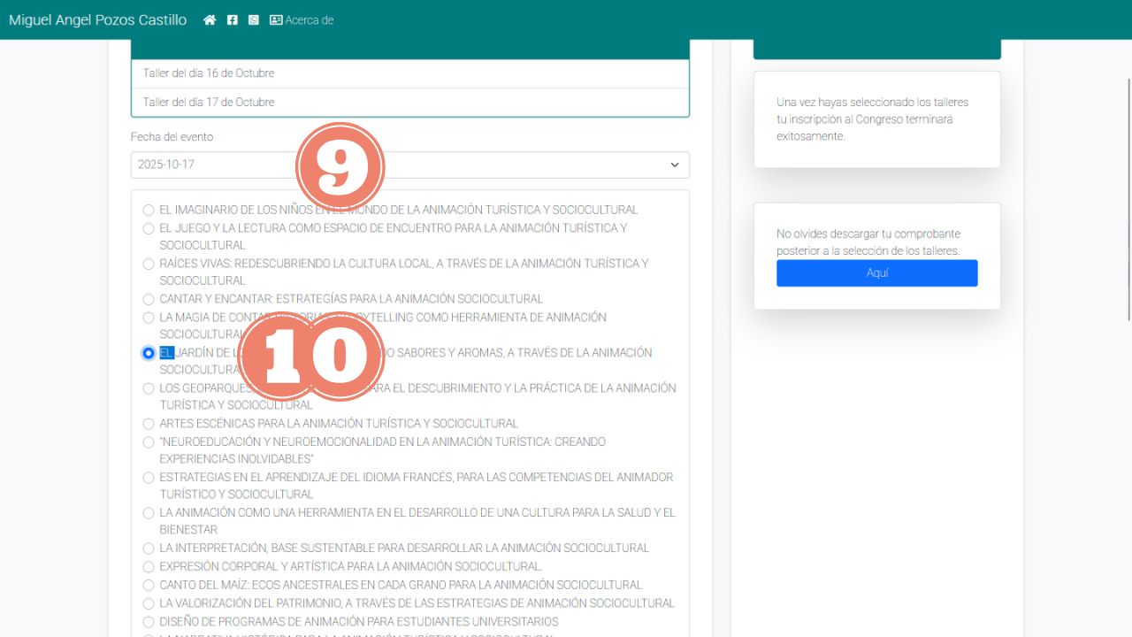Click the Home icon in navbar
This screenshot has height=637, width=1132.
coord(210,19)
